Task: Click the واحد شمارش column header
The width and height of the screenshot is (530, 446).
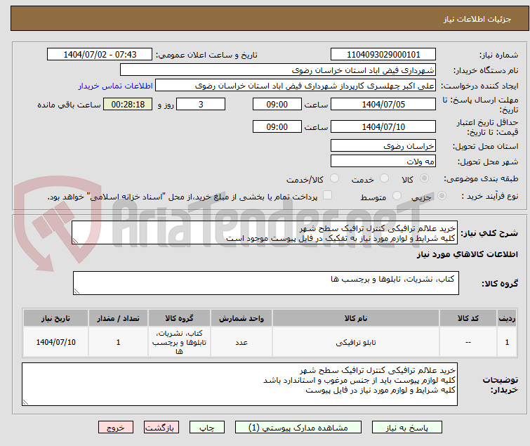Action: [241, 318]
